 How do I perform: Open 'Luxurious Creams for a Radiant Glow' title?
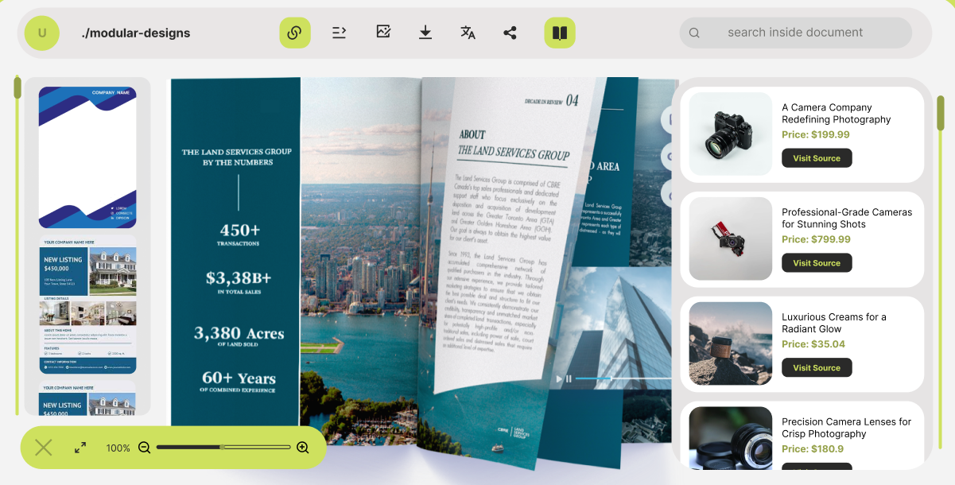(x=834, y=323)
